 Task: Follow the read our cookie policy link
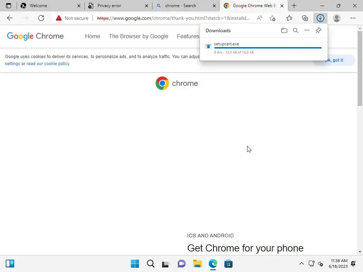[48, 64]
